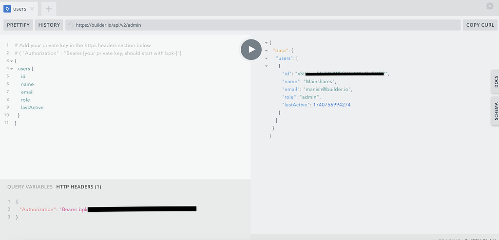Click the comment about adding your private key

click(83, 45)
